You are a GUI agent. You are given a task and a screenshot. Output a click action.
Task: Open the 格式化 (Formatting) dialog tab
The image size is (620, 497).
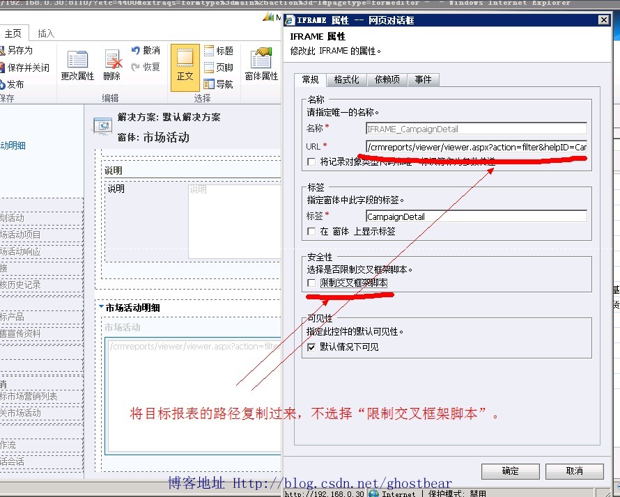point(346,80)
